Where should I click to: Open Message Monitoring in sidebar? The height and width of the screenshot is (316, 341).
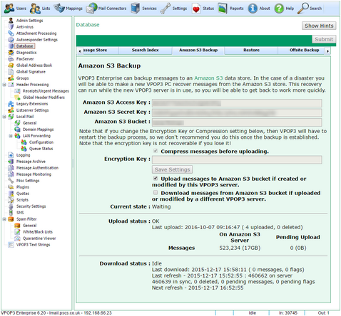(34, 174)
